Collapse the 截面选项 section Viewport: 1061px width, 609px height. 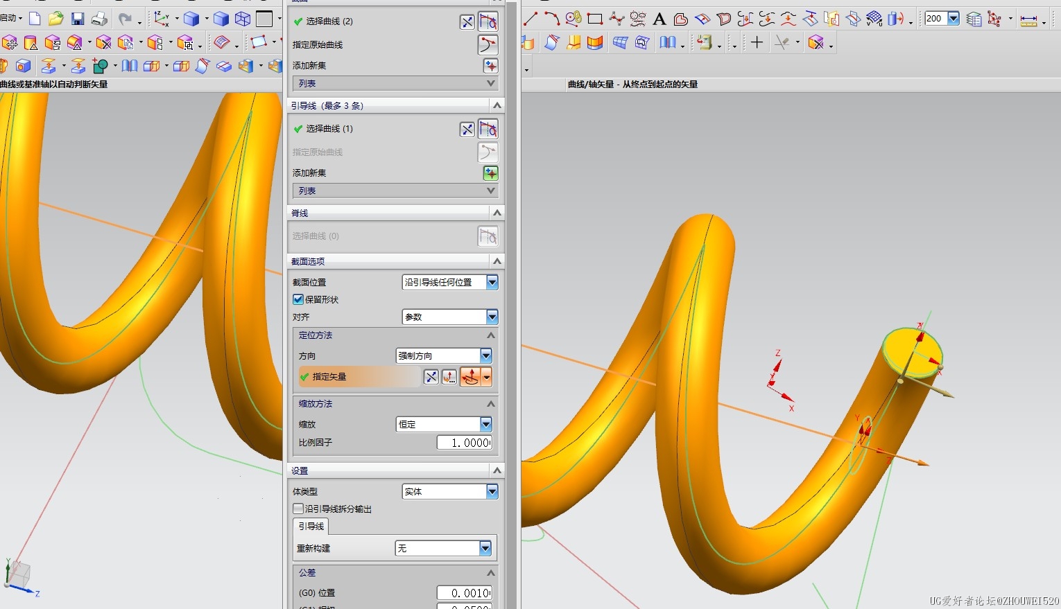pos(497,261)
